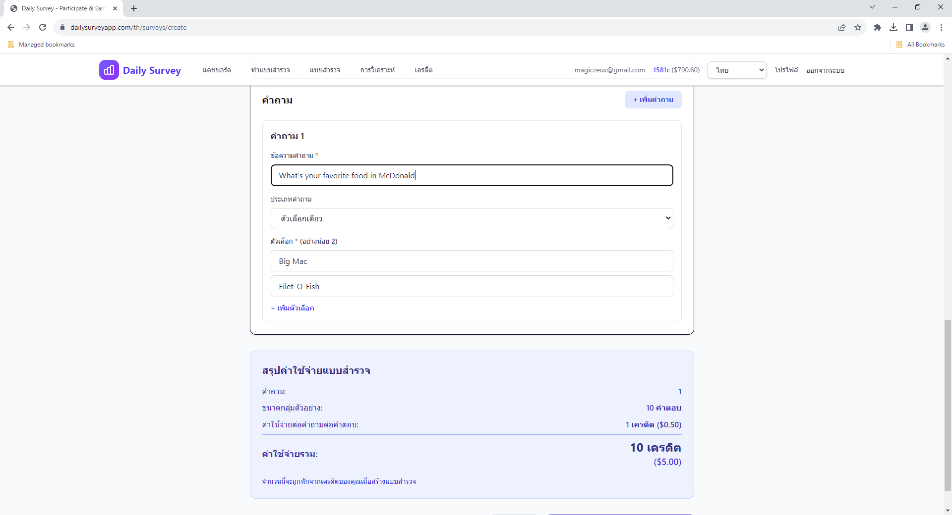Open the ทำแบบสำรวจ menu item
Screen dimensions: 952x515
pos(270,70)
